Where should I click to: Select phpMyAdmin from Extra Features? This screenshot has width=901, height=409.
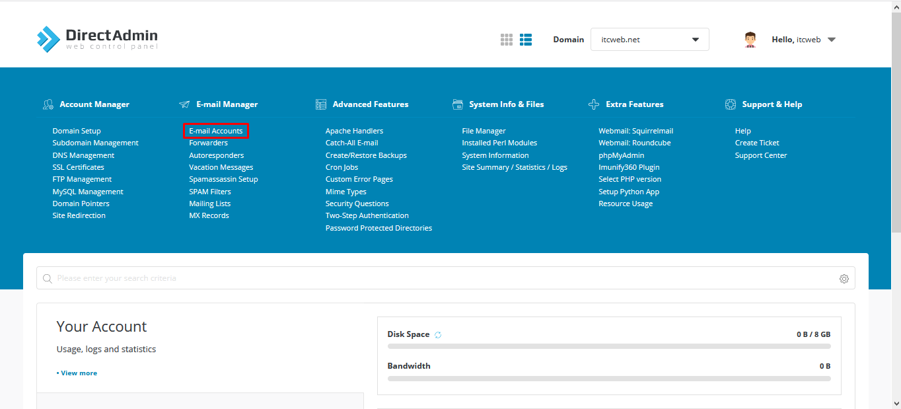621,155
